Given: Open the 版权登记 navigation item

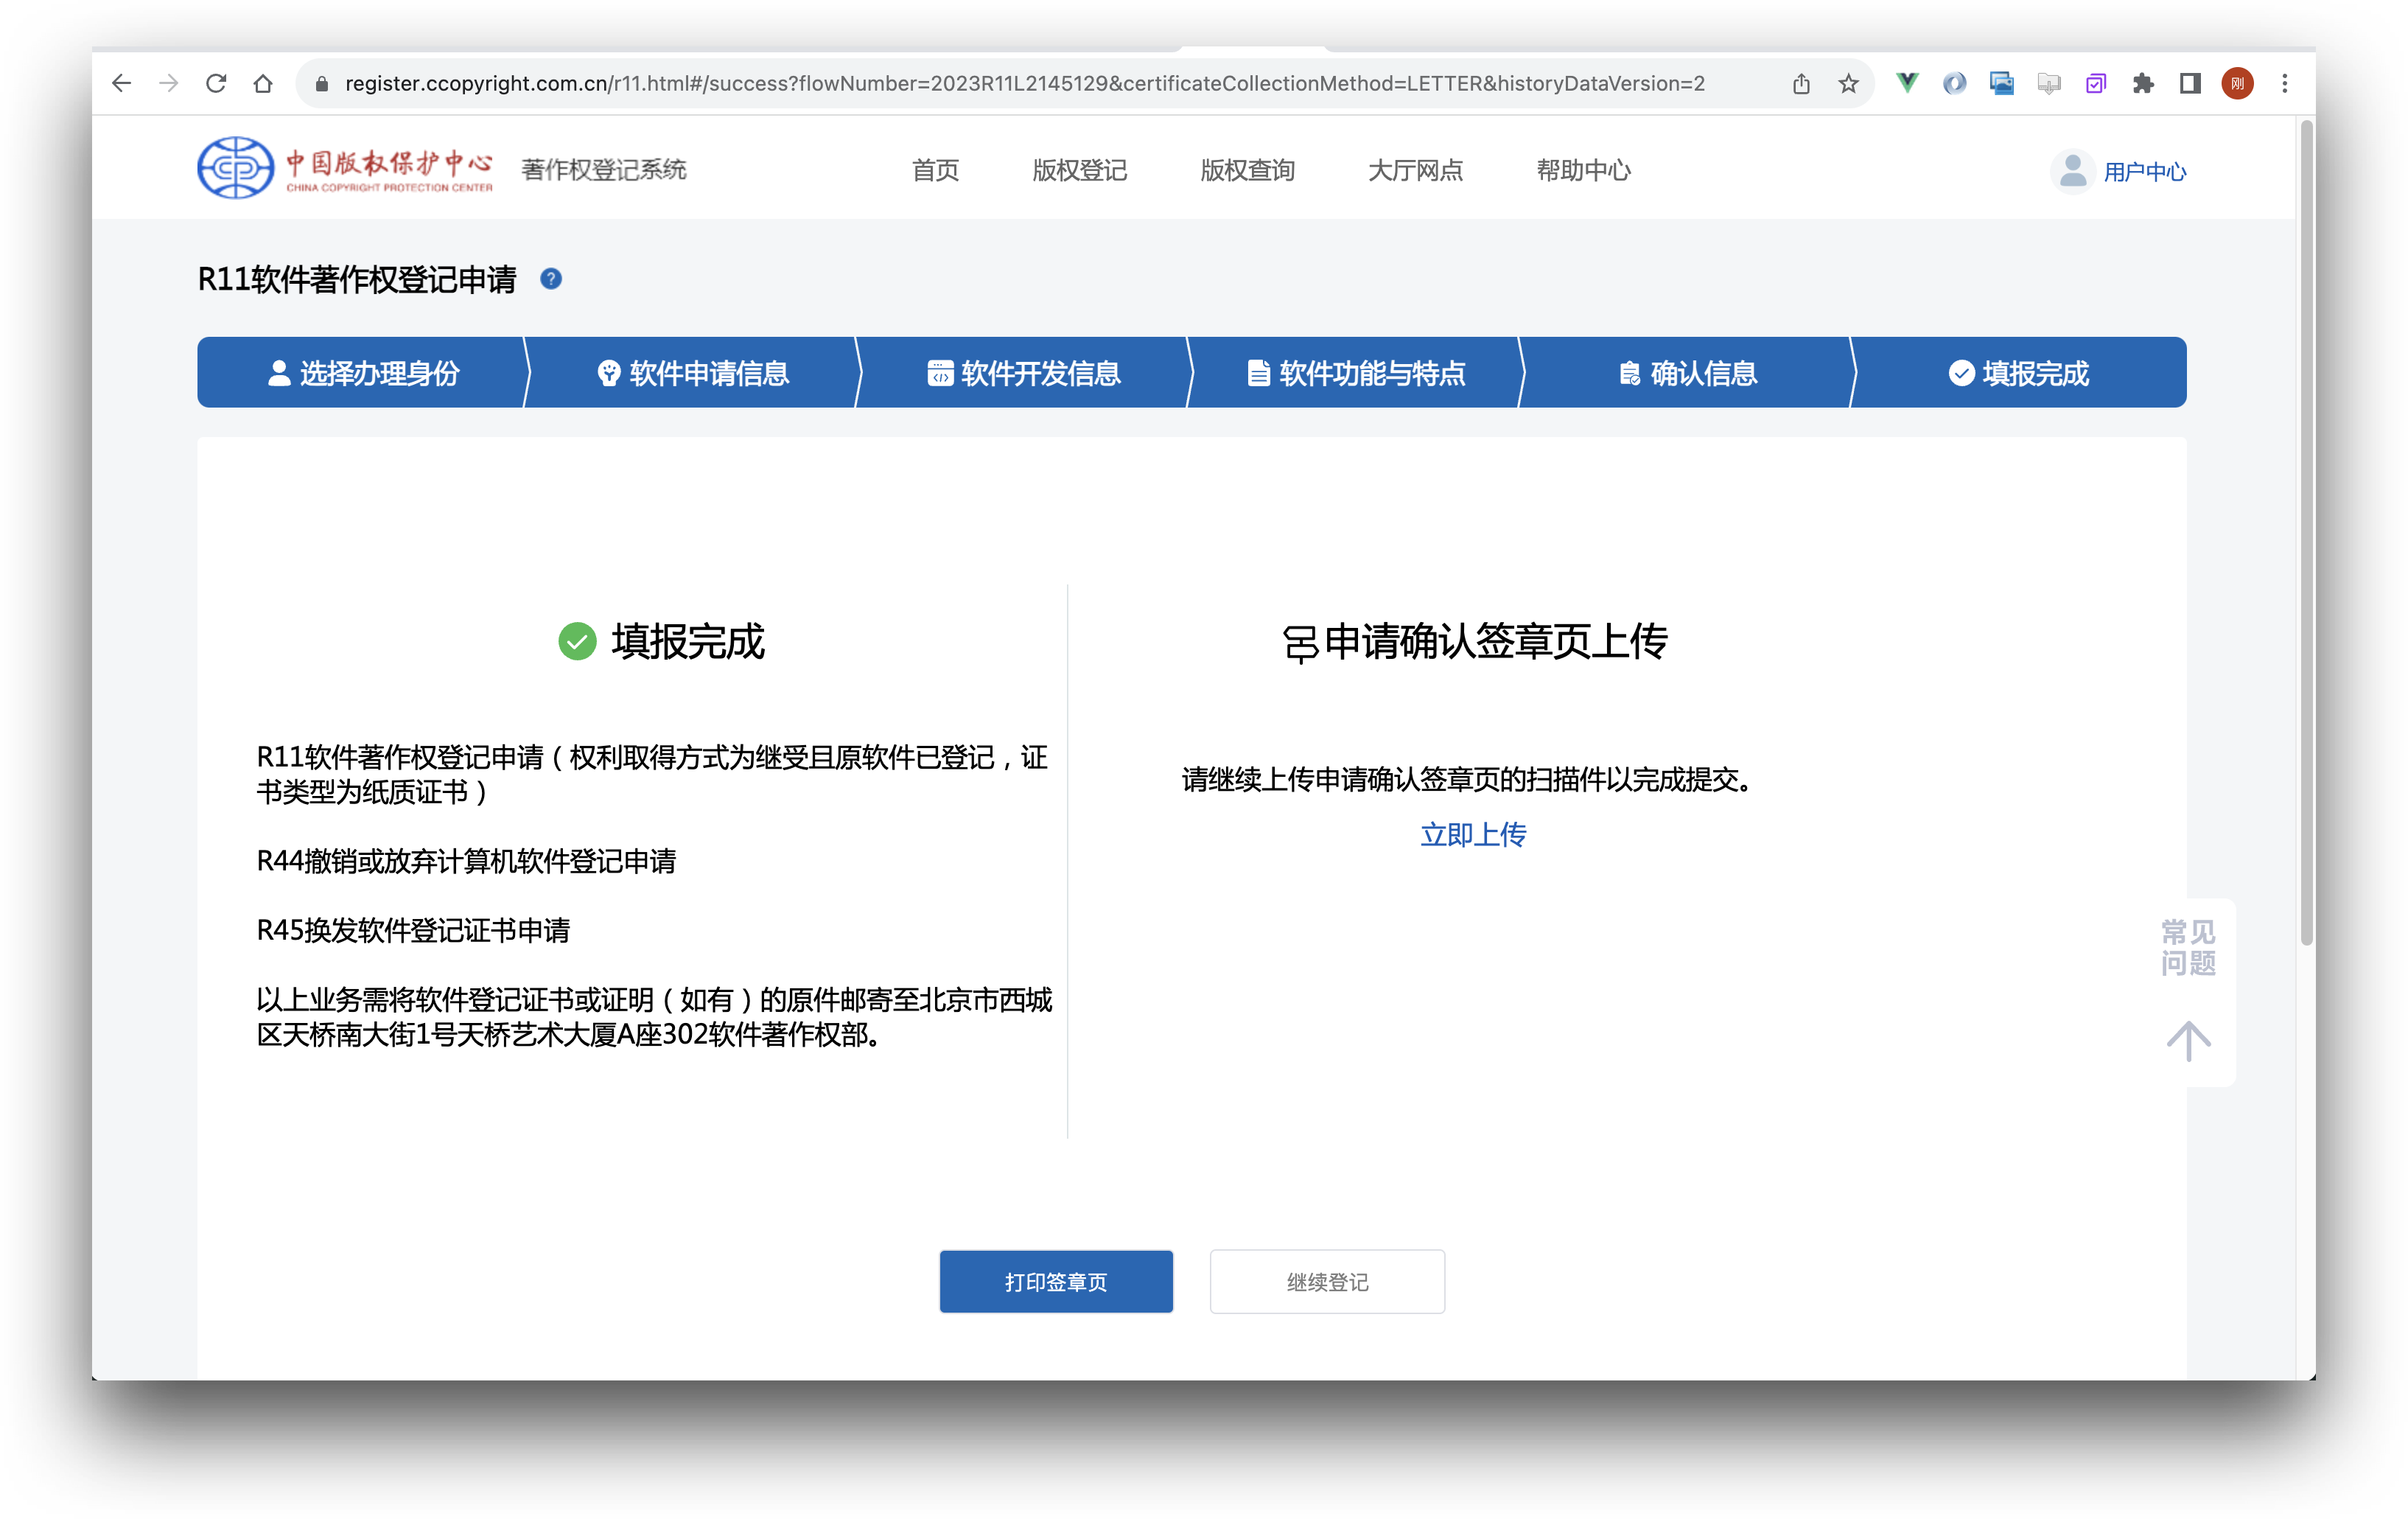Looking at the screenshot, I should 1079,170.
